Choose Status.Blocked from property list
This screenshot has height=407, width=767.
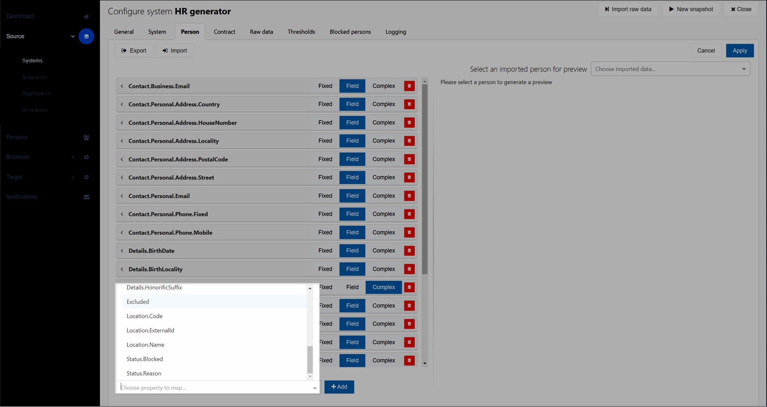click(215, 359)
